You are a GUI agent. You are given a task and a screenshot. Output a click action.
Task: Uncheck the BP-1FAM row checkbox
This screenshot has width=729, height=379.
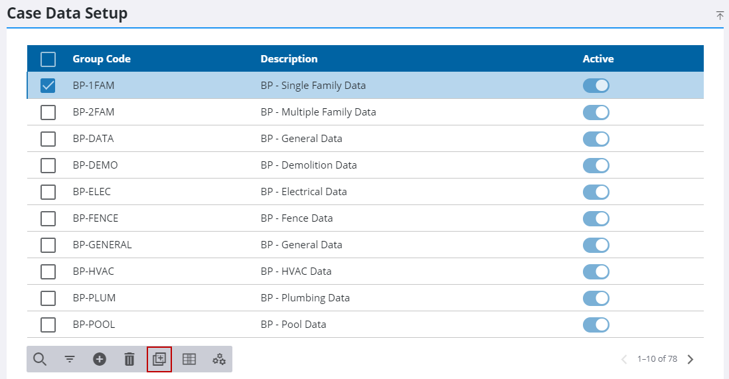click(x=48, y=86)
